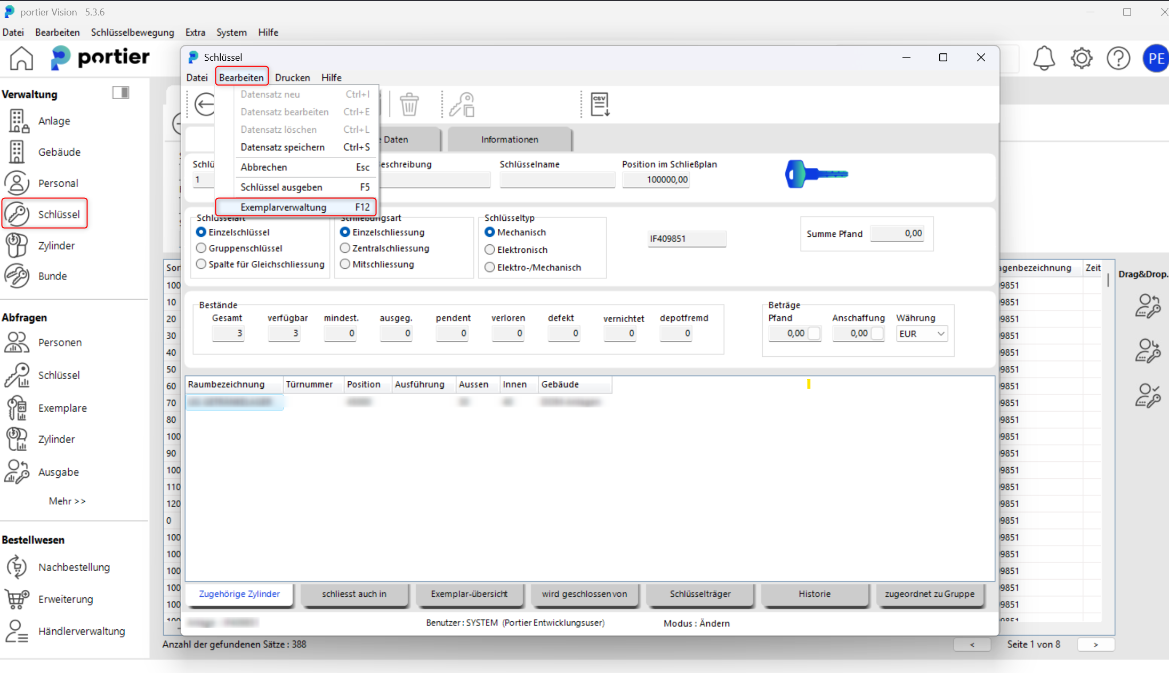Open notifications bell icon
The image size is (1169, 673).
[x=1044, y=58]
